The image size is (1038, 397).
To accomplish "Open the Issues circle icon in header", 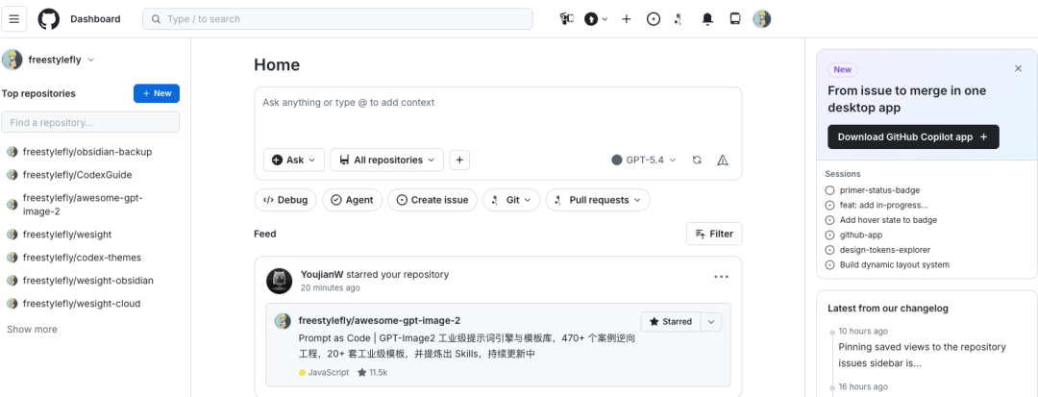I will tap(654, 19).
